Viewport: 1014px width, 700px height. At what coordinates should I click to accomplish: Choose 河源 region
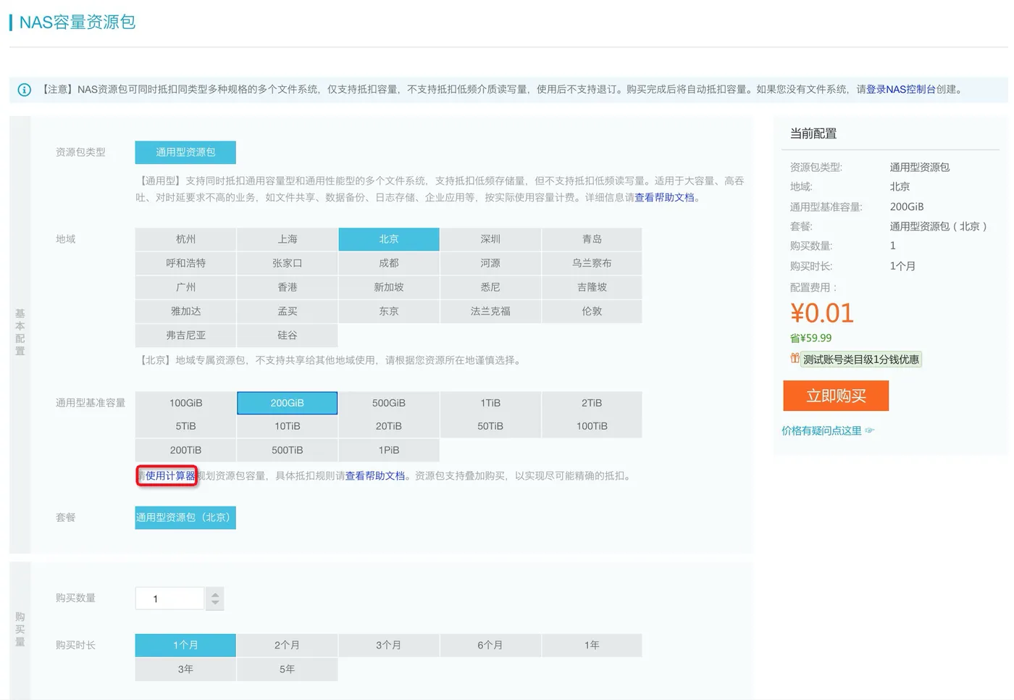coord(490,263)
